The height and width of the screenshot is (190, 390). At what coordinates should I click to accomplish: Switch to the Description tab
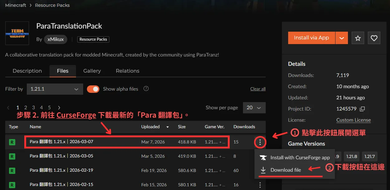27,71
